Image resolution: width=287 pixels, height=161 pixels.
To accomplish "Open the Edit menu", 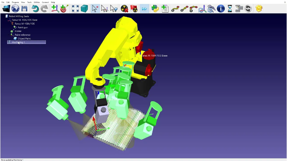I will tap(8, 2).
